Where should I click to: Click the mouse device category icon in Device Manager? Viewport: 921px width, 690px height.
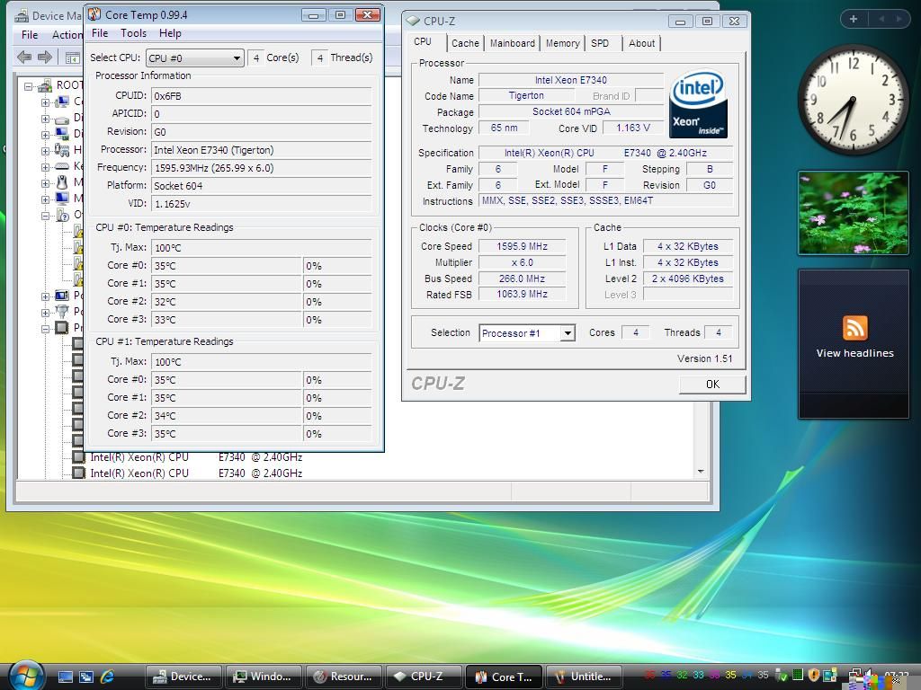point(62,181)
